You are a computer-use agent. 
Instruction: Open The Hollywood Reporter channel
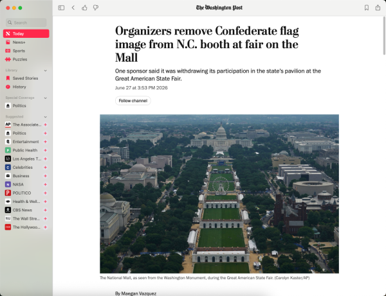23,227
